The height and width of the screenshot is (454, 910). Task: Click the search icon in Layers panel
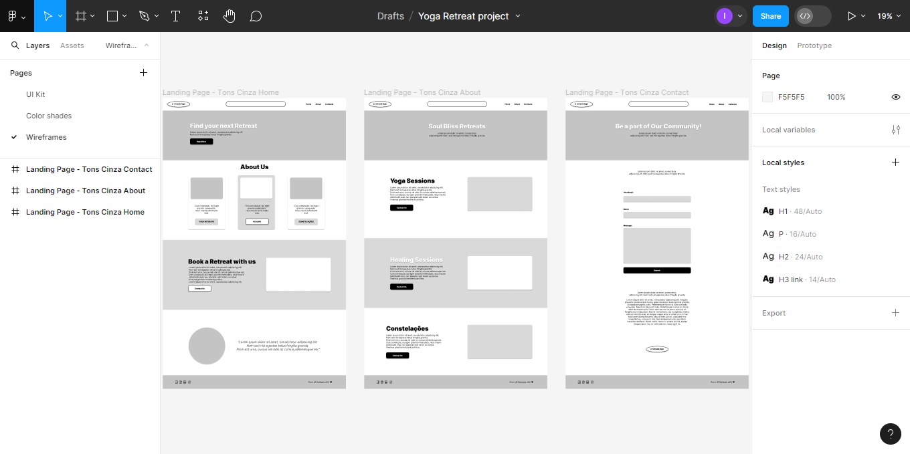point(15,45)
